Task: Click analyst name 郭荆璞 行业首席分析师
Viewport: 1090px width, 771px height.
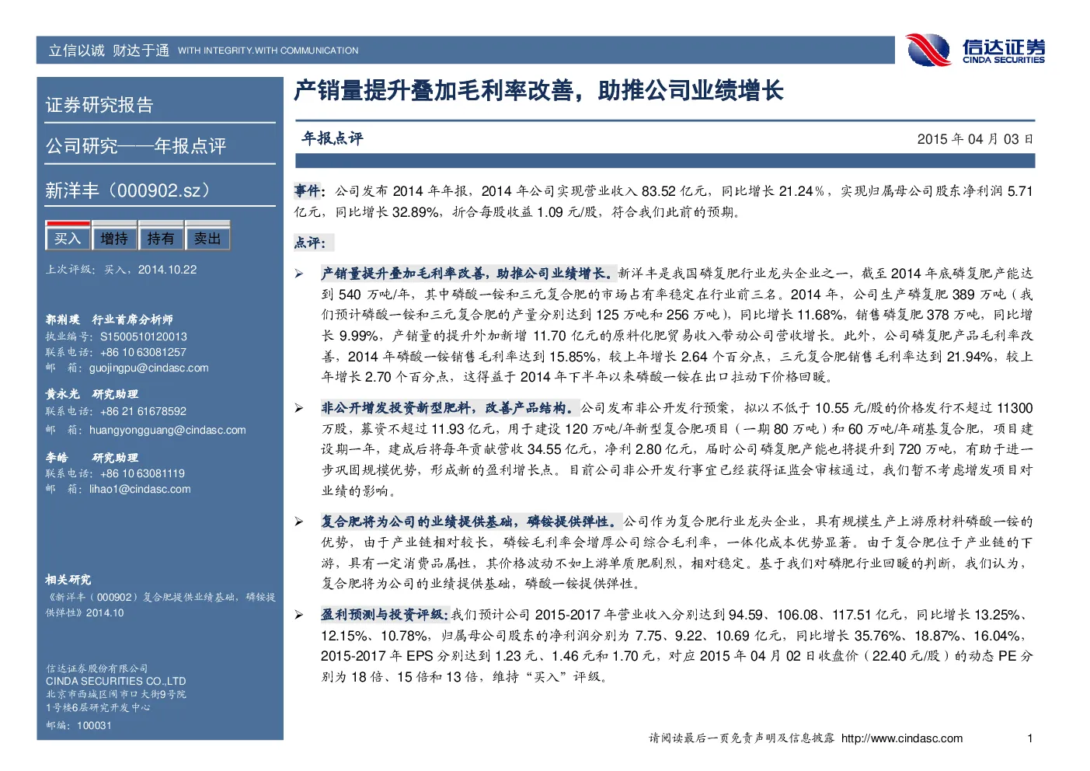Action: (109, 319)
